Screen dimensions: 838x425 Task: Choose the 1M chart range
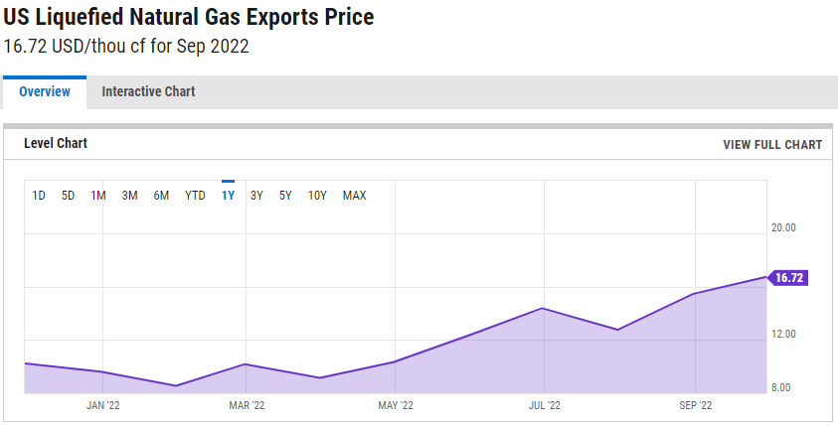(97, 196)
